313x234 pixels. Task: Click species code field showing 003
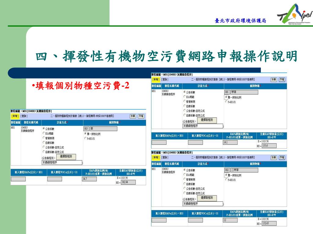click(86, 129)
